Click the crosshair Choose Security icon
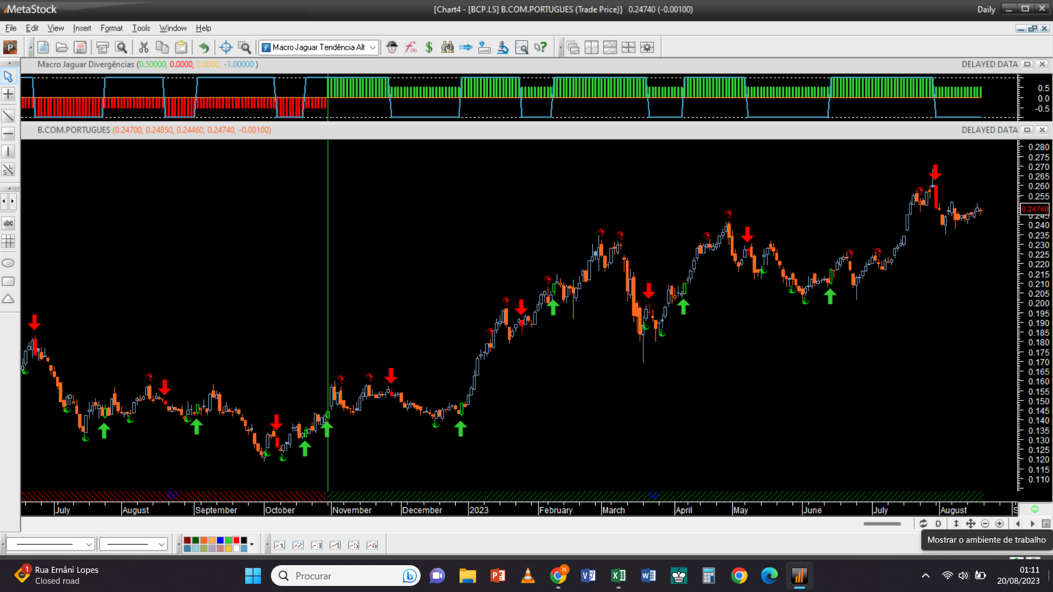This screenshot has height=592, width=1053. (225, 48)
